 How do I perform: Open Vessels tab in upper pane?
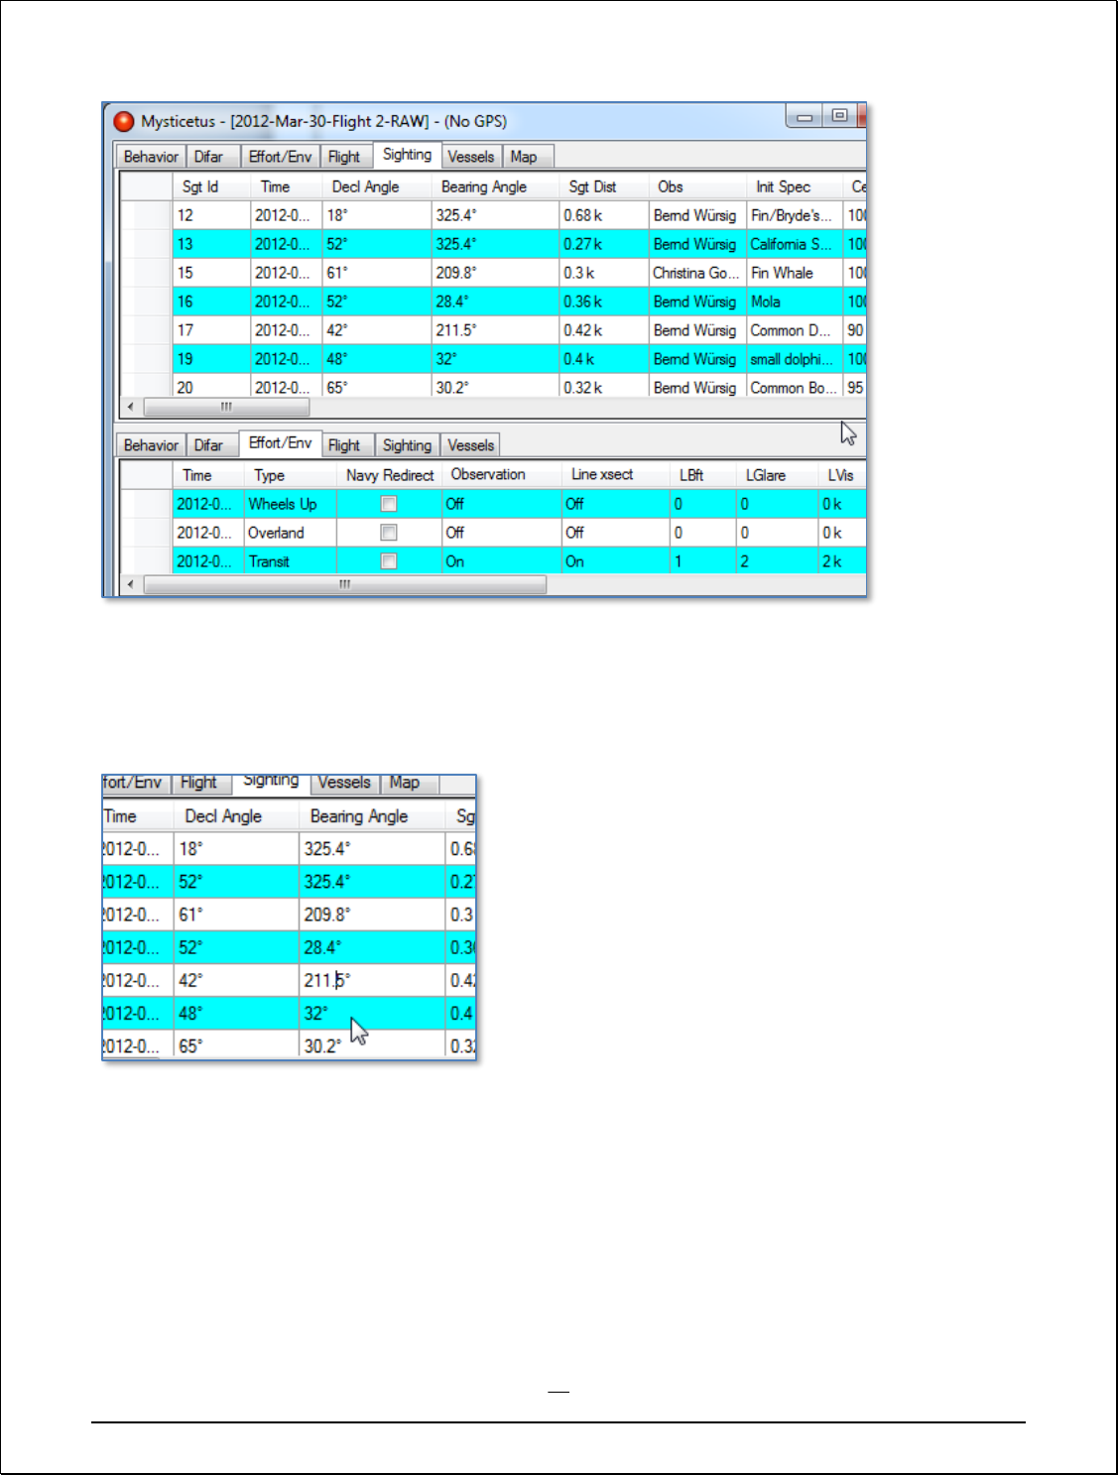470,157
